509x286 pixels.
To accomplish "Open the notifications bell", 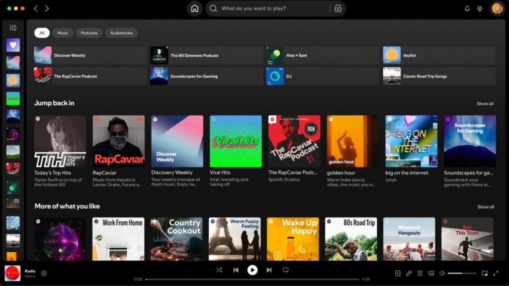I will (x=467, y=8).
